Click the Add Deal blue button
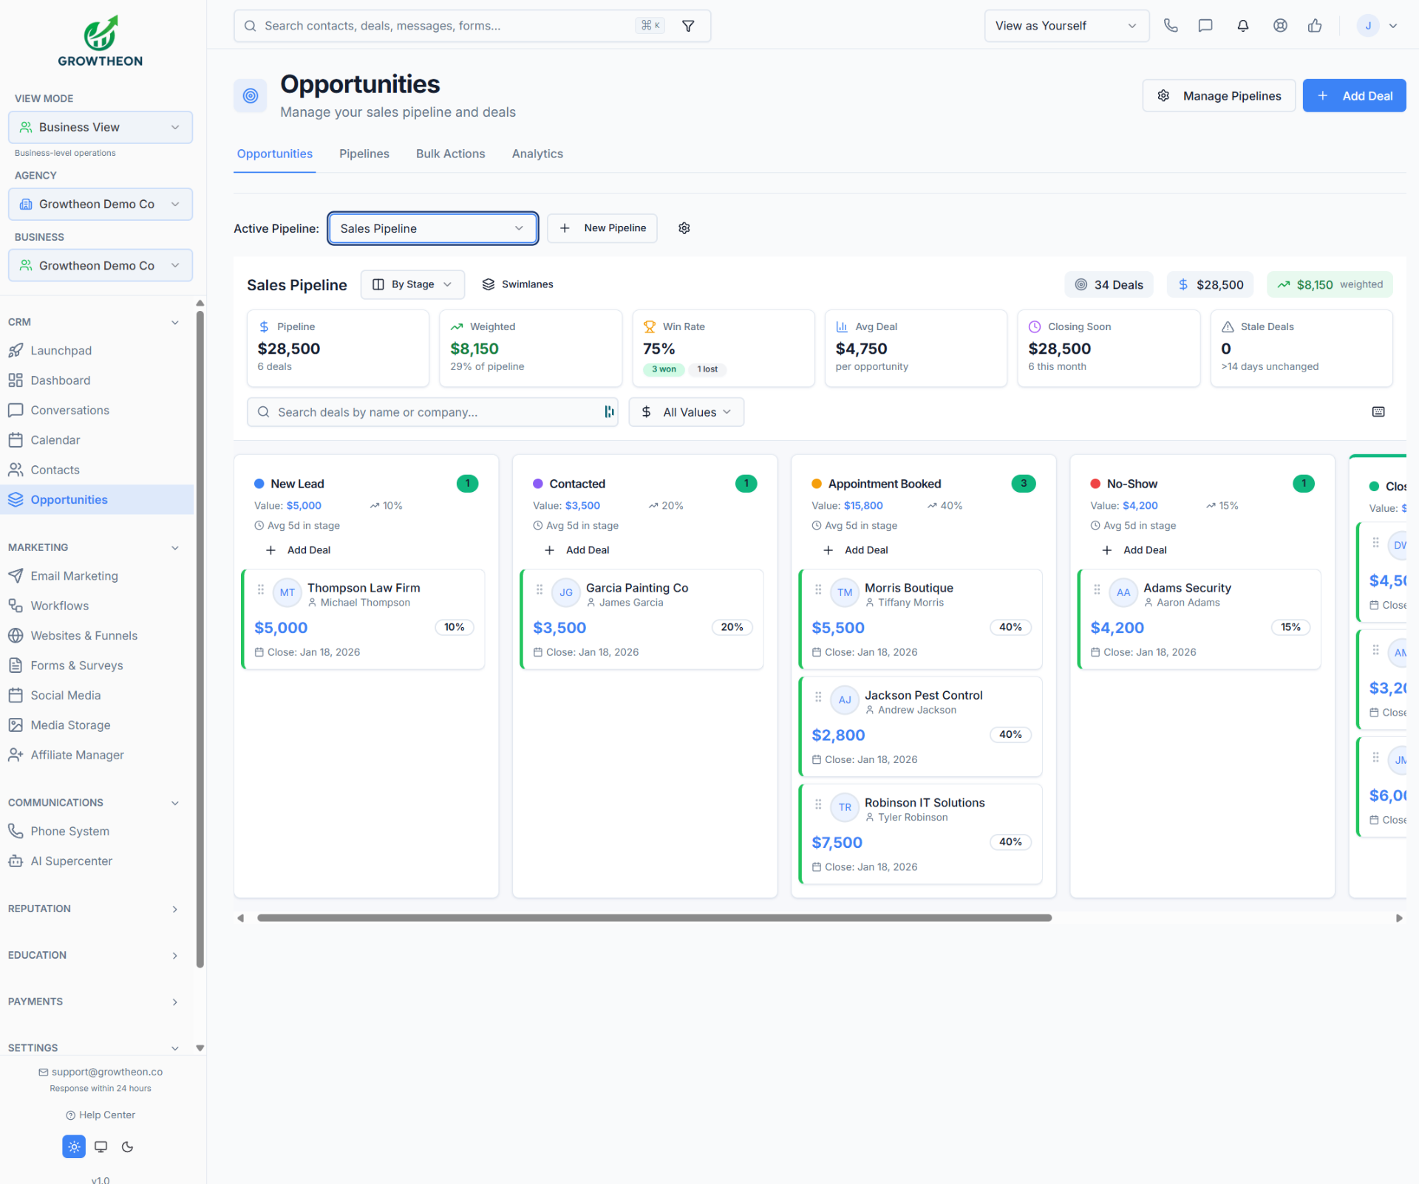 pos(1354,96)
